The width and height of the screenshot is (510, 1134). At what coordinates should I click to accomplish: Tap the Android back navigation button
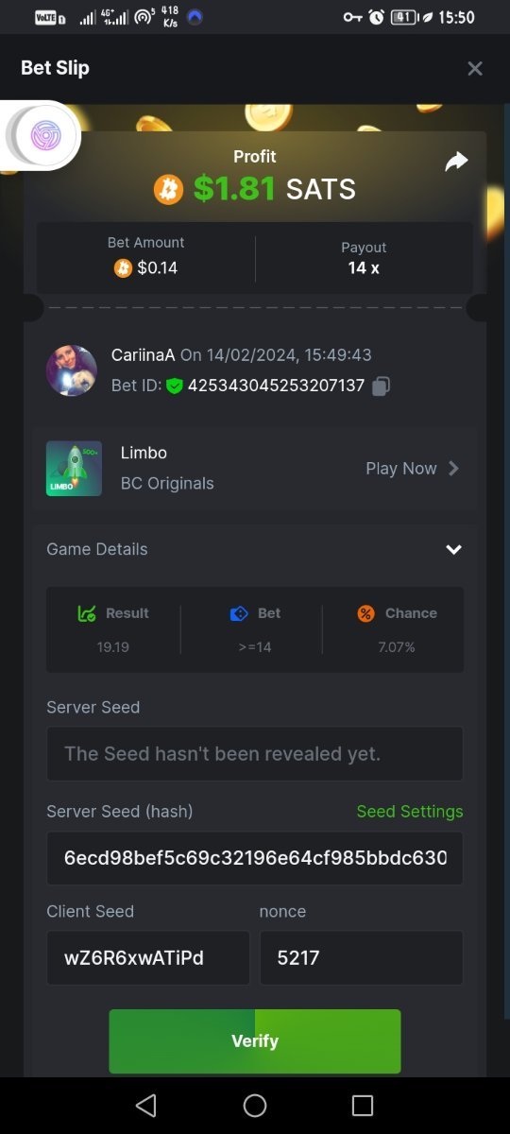coord(145,1106)
